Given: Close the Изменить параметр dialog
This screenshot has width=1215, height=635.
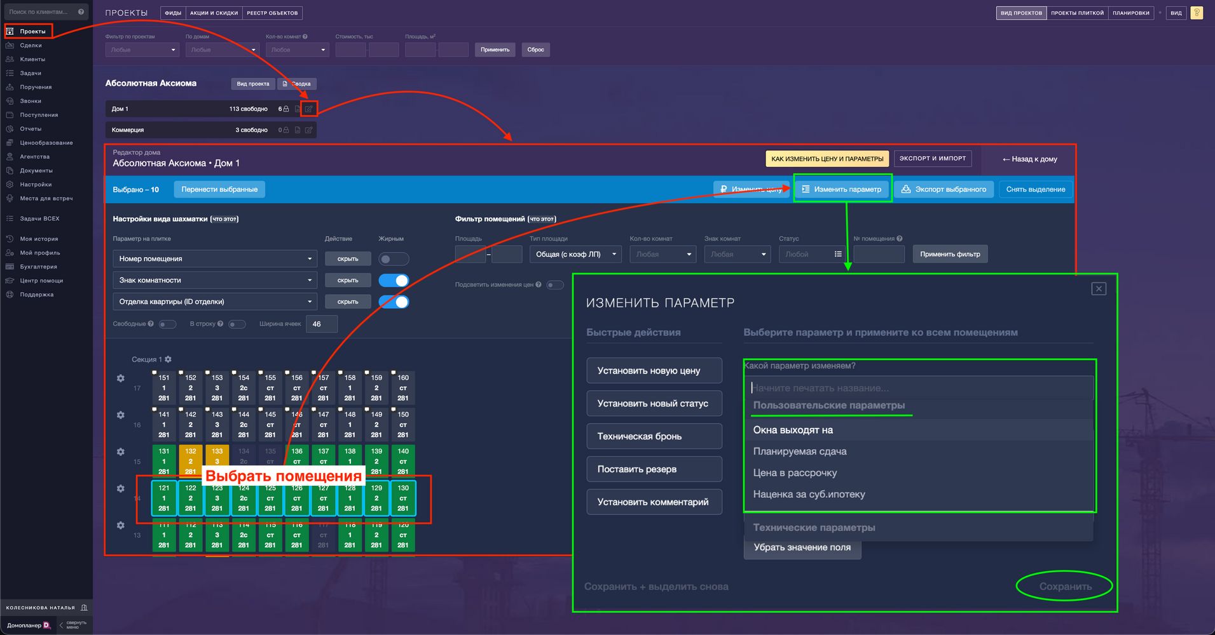Looking at the screenshot, I should (1099, 289).
